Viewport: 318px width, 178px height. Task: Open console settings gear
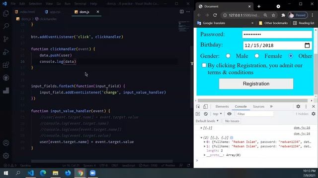(314, 114)
